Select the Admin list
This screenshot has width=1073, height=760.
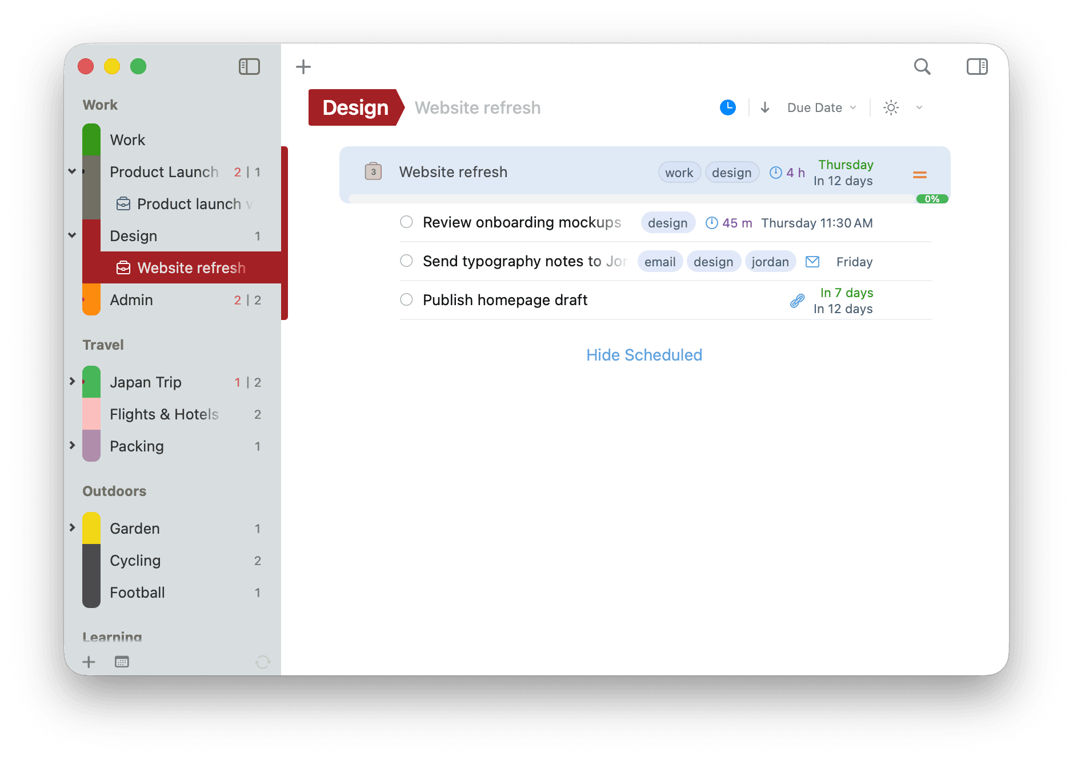tap(182, 300)
